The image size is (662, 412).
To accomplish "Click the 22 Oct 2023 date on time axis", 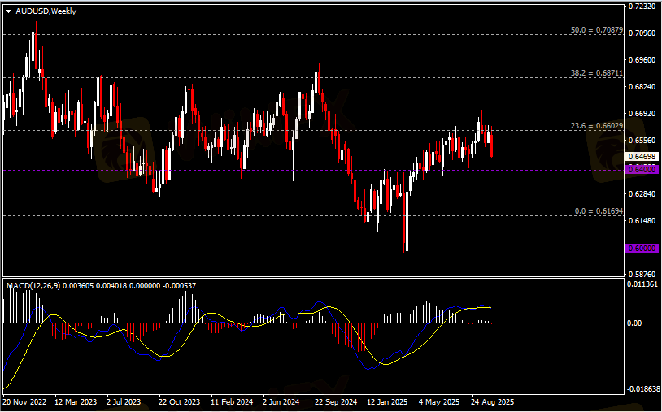I will 180,401.
